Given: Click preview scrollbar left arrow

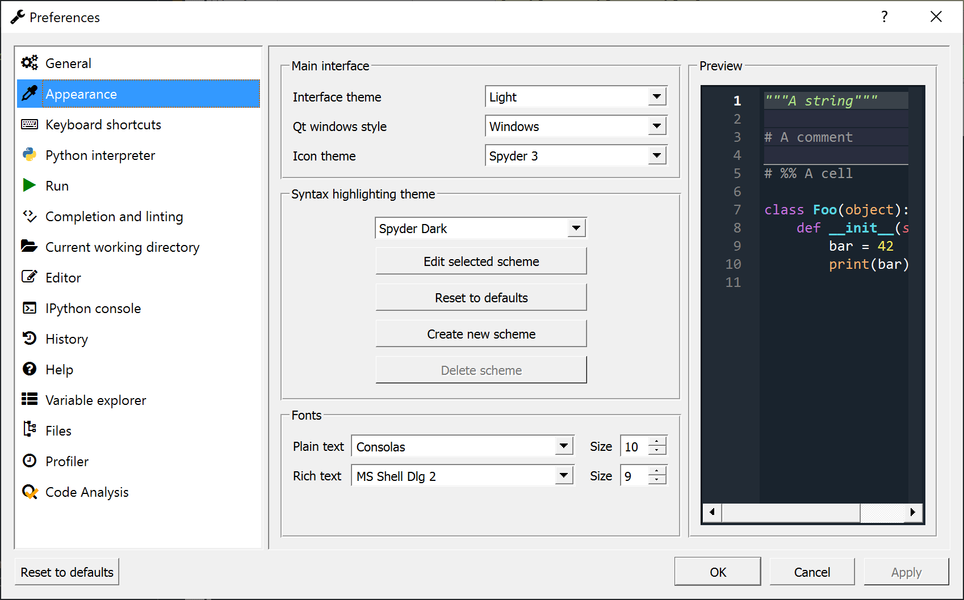Looking at the screenshot, I should [712, 513].
